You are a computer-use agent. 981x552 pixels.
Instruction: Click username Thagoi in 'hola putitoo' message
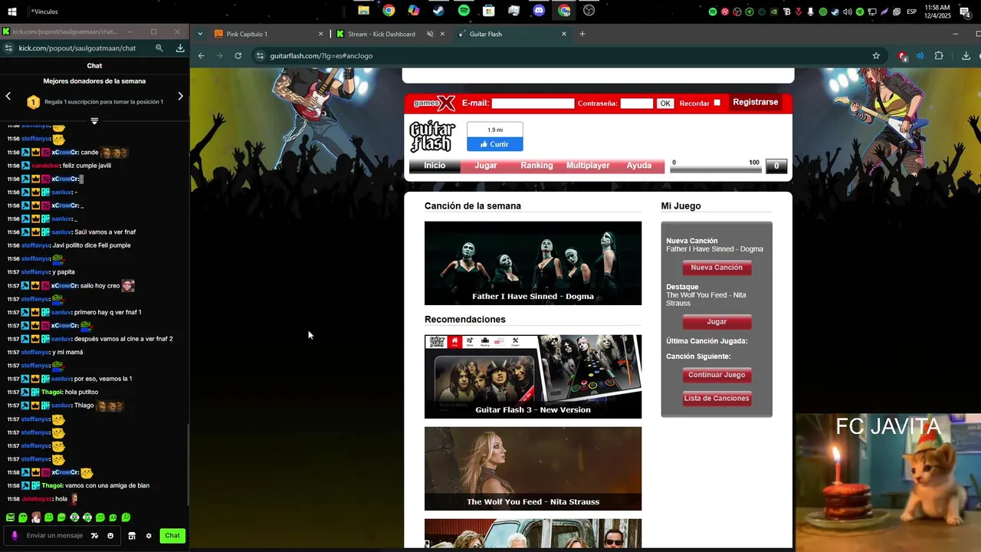point(51,393)
